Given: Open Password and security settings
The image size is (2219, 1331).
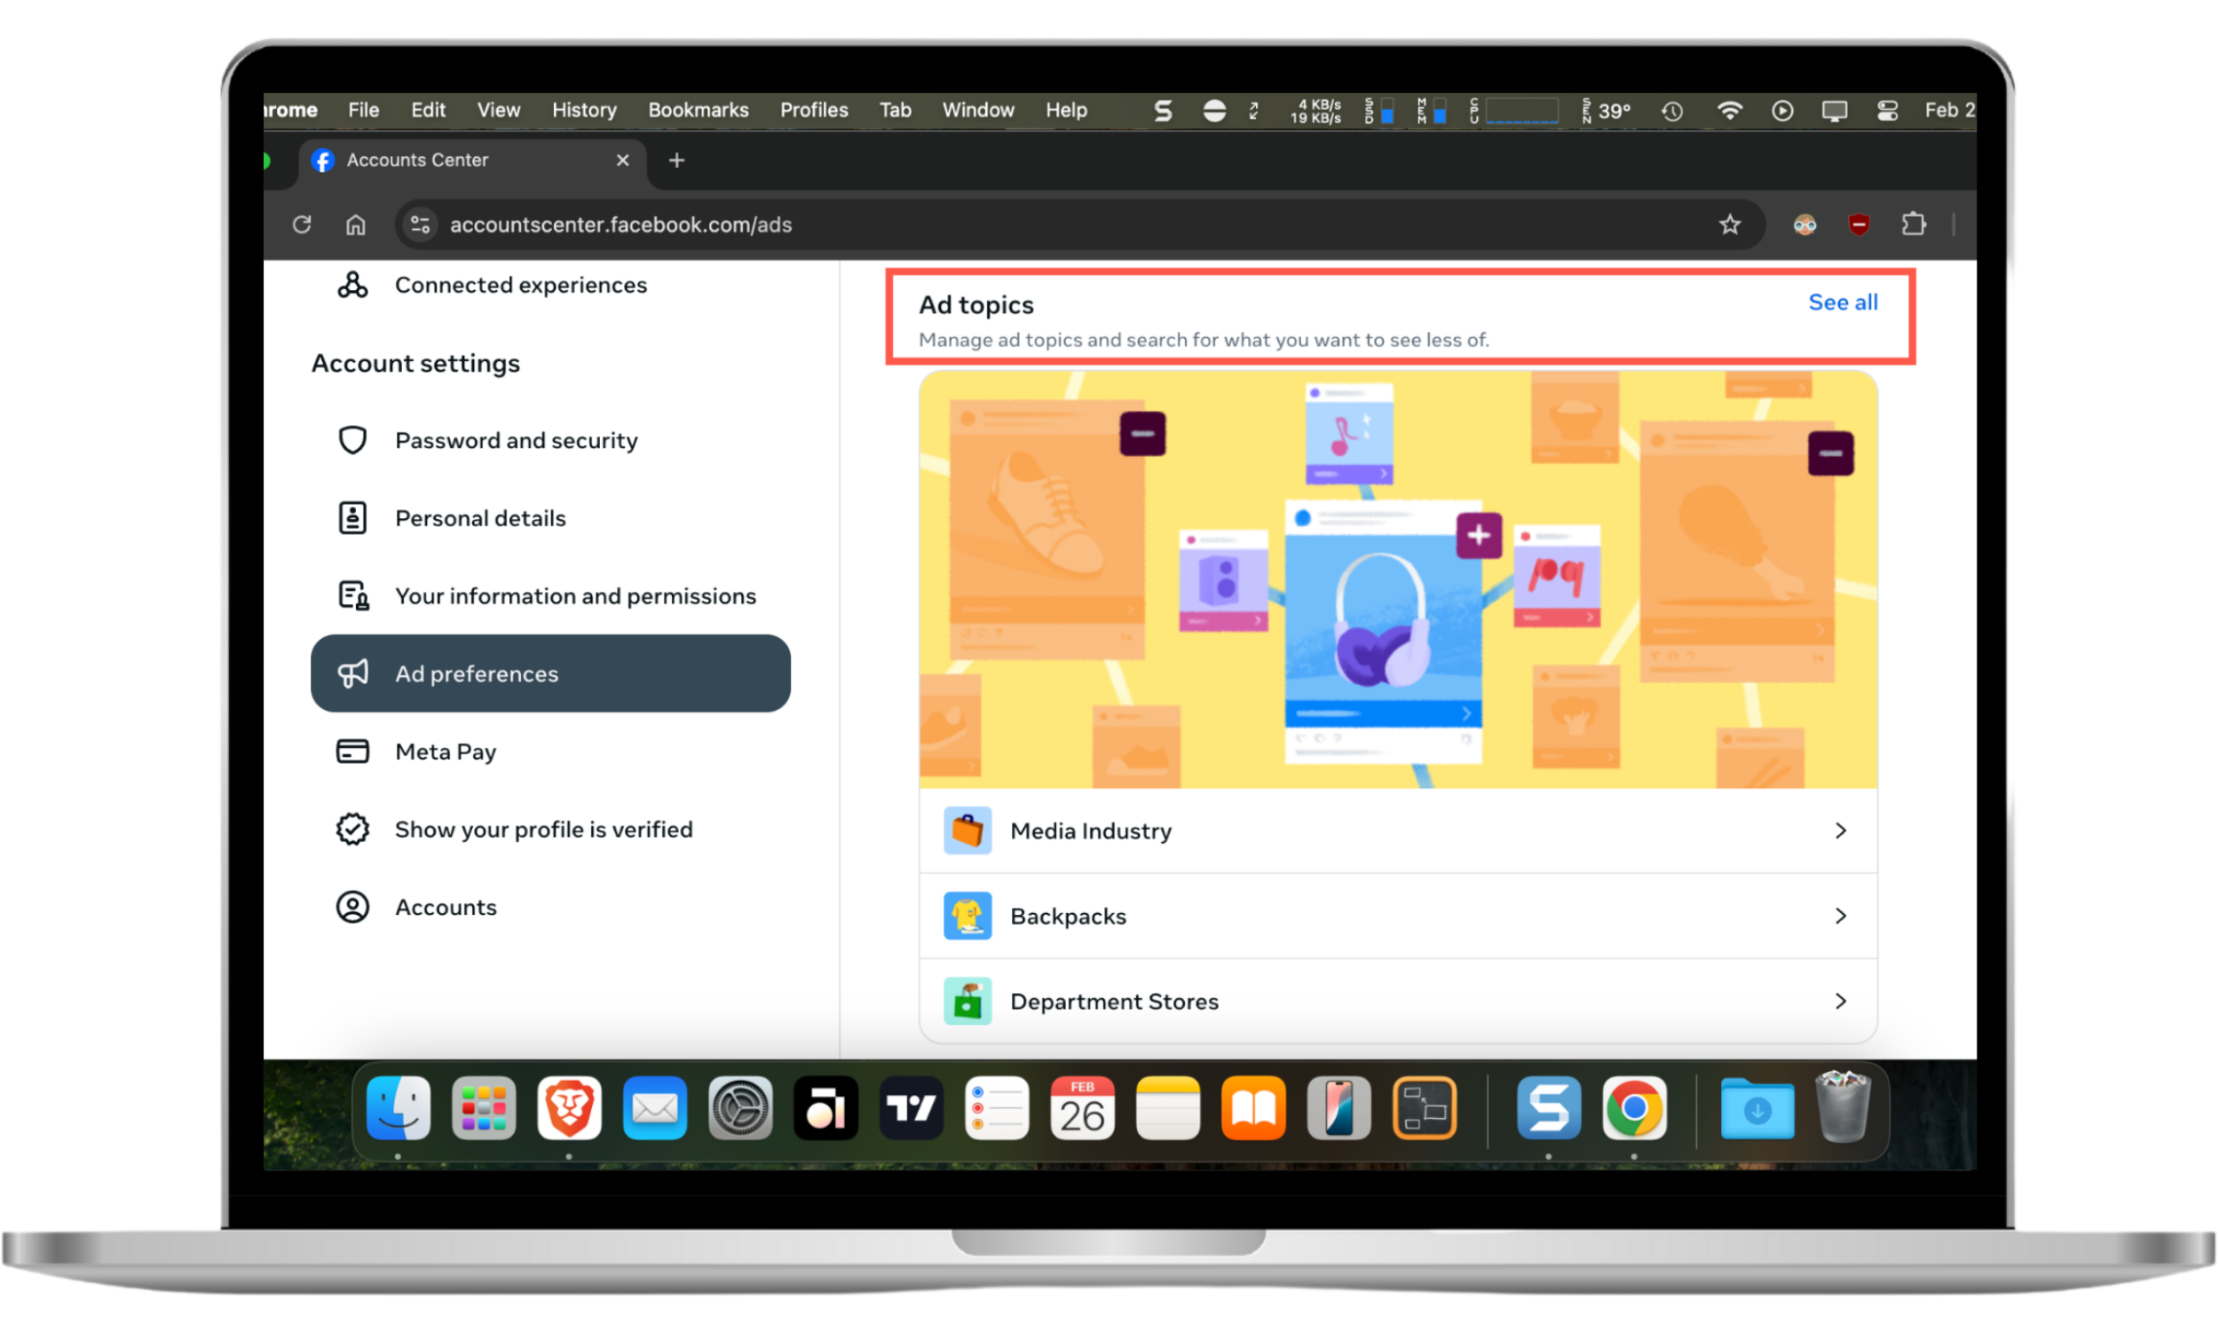Looking at the screenshot, I should (x=550, y=440).
